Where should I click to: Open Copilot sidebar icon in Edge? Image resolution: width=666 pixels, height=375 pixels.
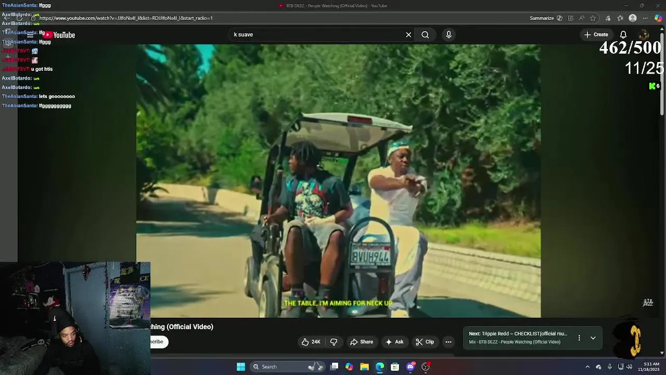[658, 18]
